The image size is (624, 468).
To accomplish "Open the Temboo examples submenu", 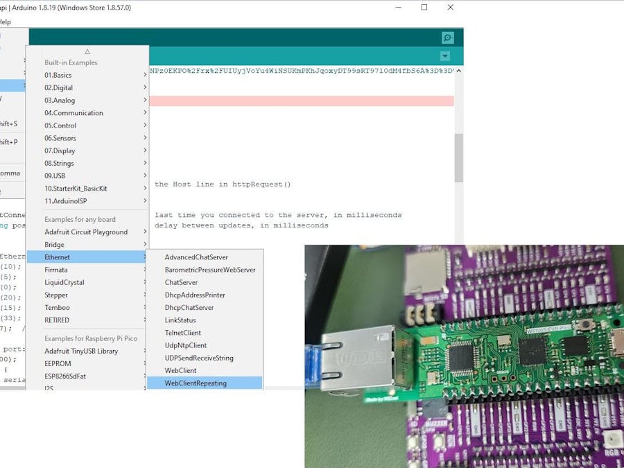I will click(87, 308).
